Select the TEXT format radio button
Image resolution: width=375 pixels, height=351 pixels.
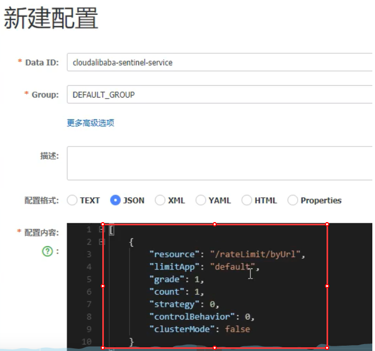tap(72, 200)
